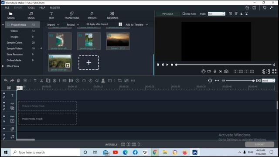Click the scissors Split icon
Image resolution: width=279 pixels, height=157 pixels.
[x=41, y=81]
